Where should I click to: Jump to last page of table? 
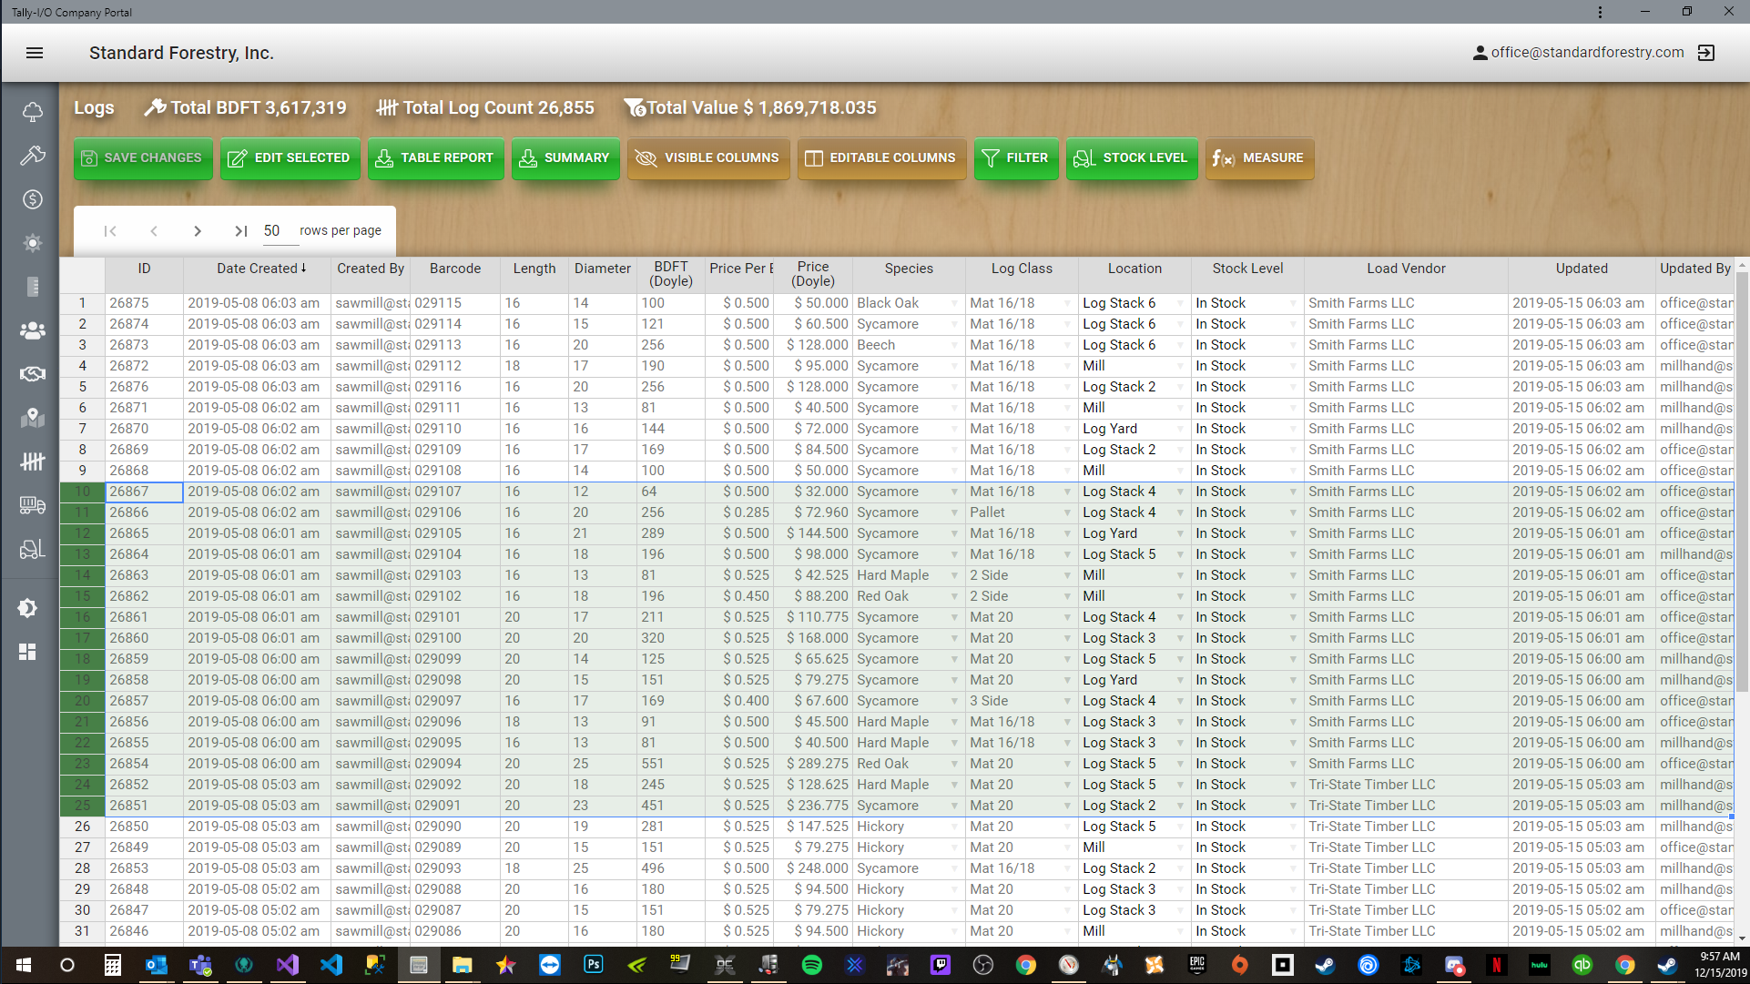tap(240, 231)
